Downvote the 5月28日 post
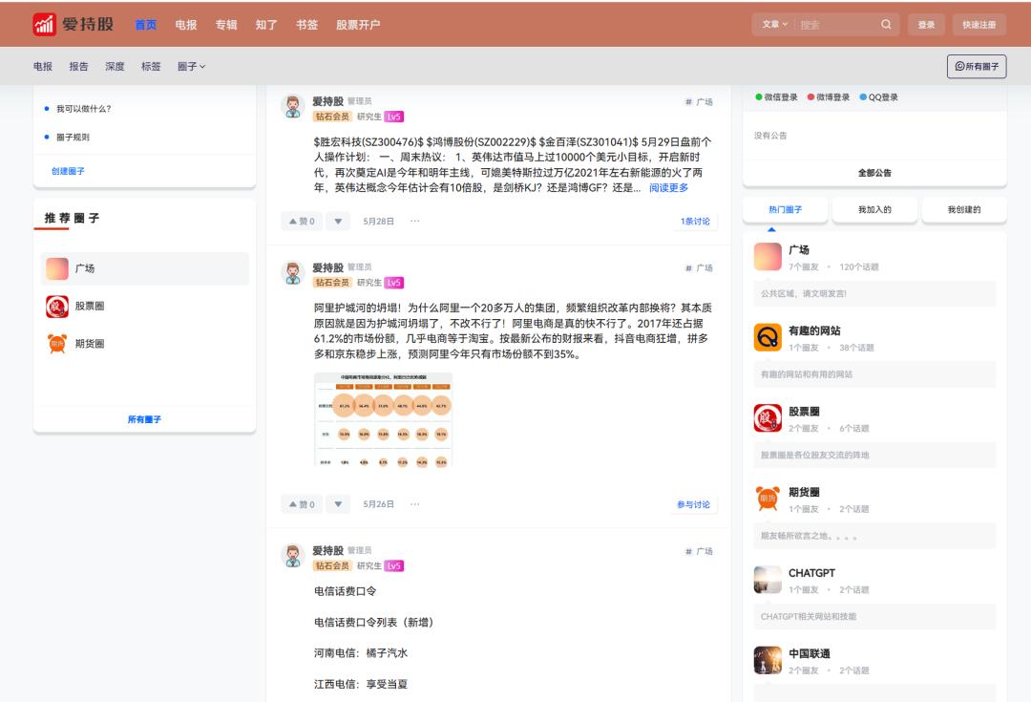The width and height of the screenshot is (1031, 702). point(338,222)
